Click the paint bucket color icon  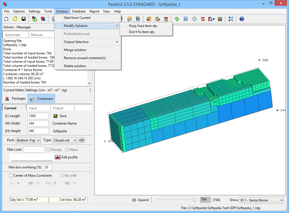(210, 19)
